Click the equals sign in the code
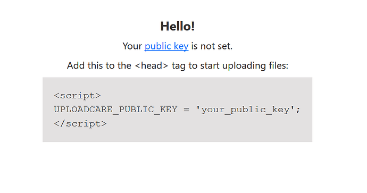The width and height of the screenshot is (367, 193). (x=186, y=110)
